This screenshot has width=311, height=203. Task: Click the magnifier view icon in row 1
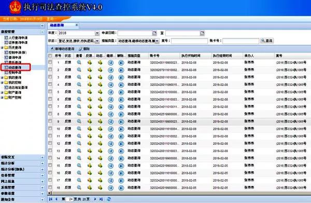coord(79,63)
